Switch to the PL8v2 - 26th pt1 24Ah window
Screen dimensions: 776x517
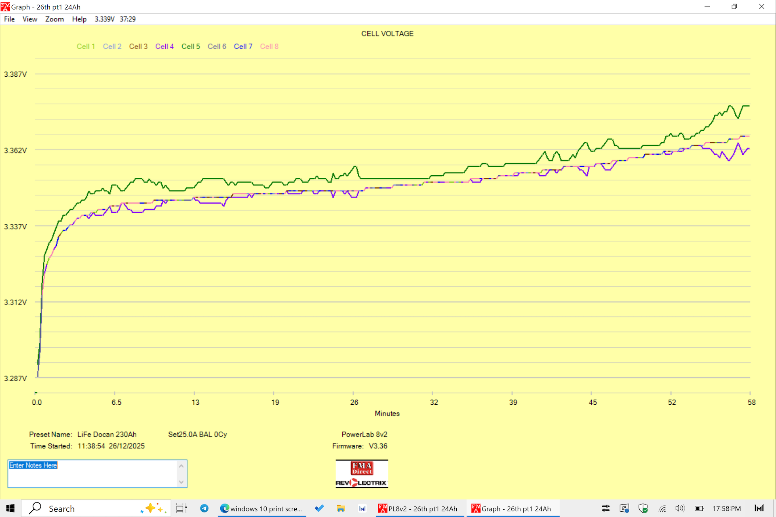pyautogui.click(x=418, y=509)
